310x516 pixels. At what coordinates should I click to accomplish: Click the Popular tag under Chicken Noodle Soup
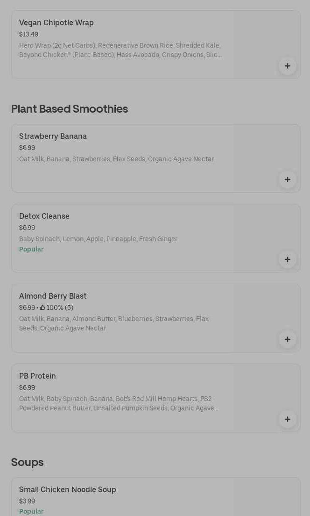point(31,511)
